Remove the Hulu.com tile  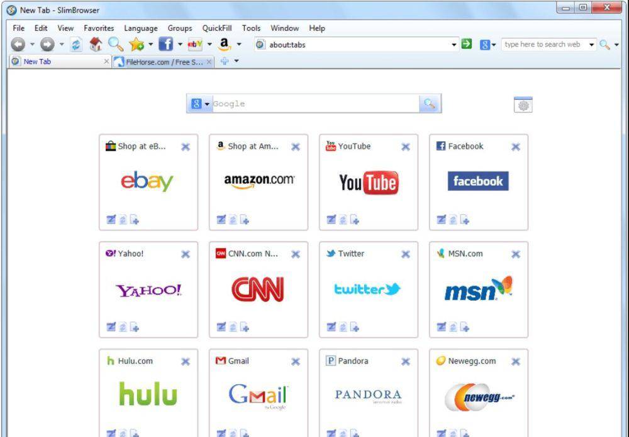[186, 362]
